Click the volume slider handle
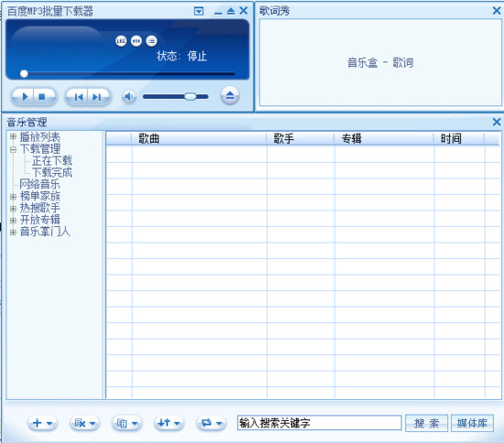This screenshot has width=504, height=443. (x=191, y=96)
